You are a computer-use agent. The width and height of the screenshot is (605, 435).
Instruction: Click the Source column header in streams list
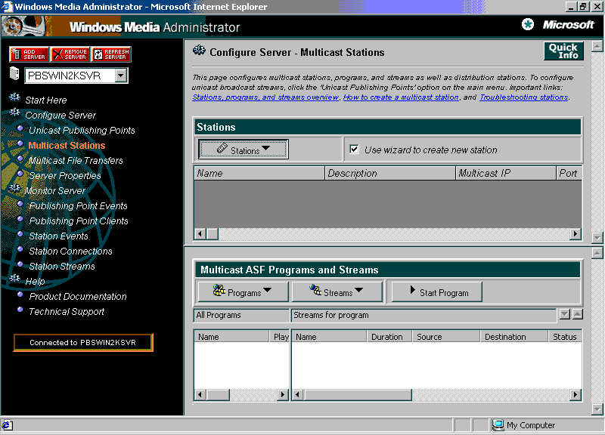tap(446, 337)
